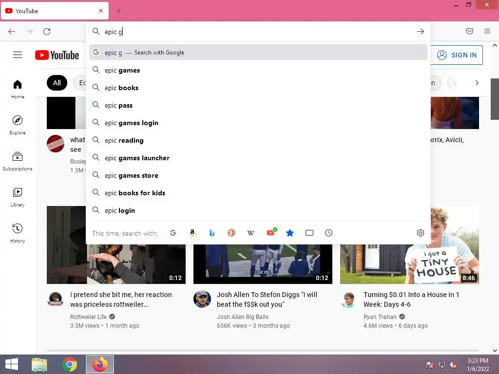Open 'Josh Allen To Stefon Diggs' title
This screenshot has width=499, height=374.
[267, 299]
